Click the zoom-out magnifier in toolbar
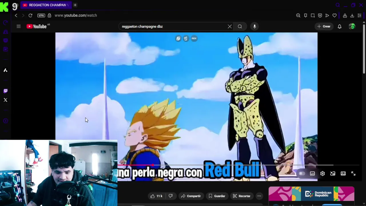Image resolution: width=366 pixels, height=206 pixels. click(298, 15)
